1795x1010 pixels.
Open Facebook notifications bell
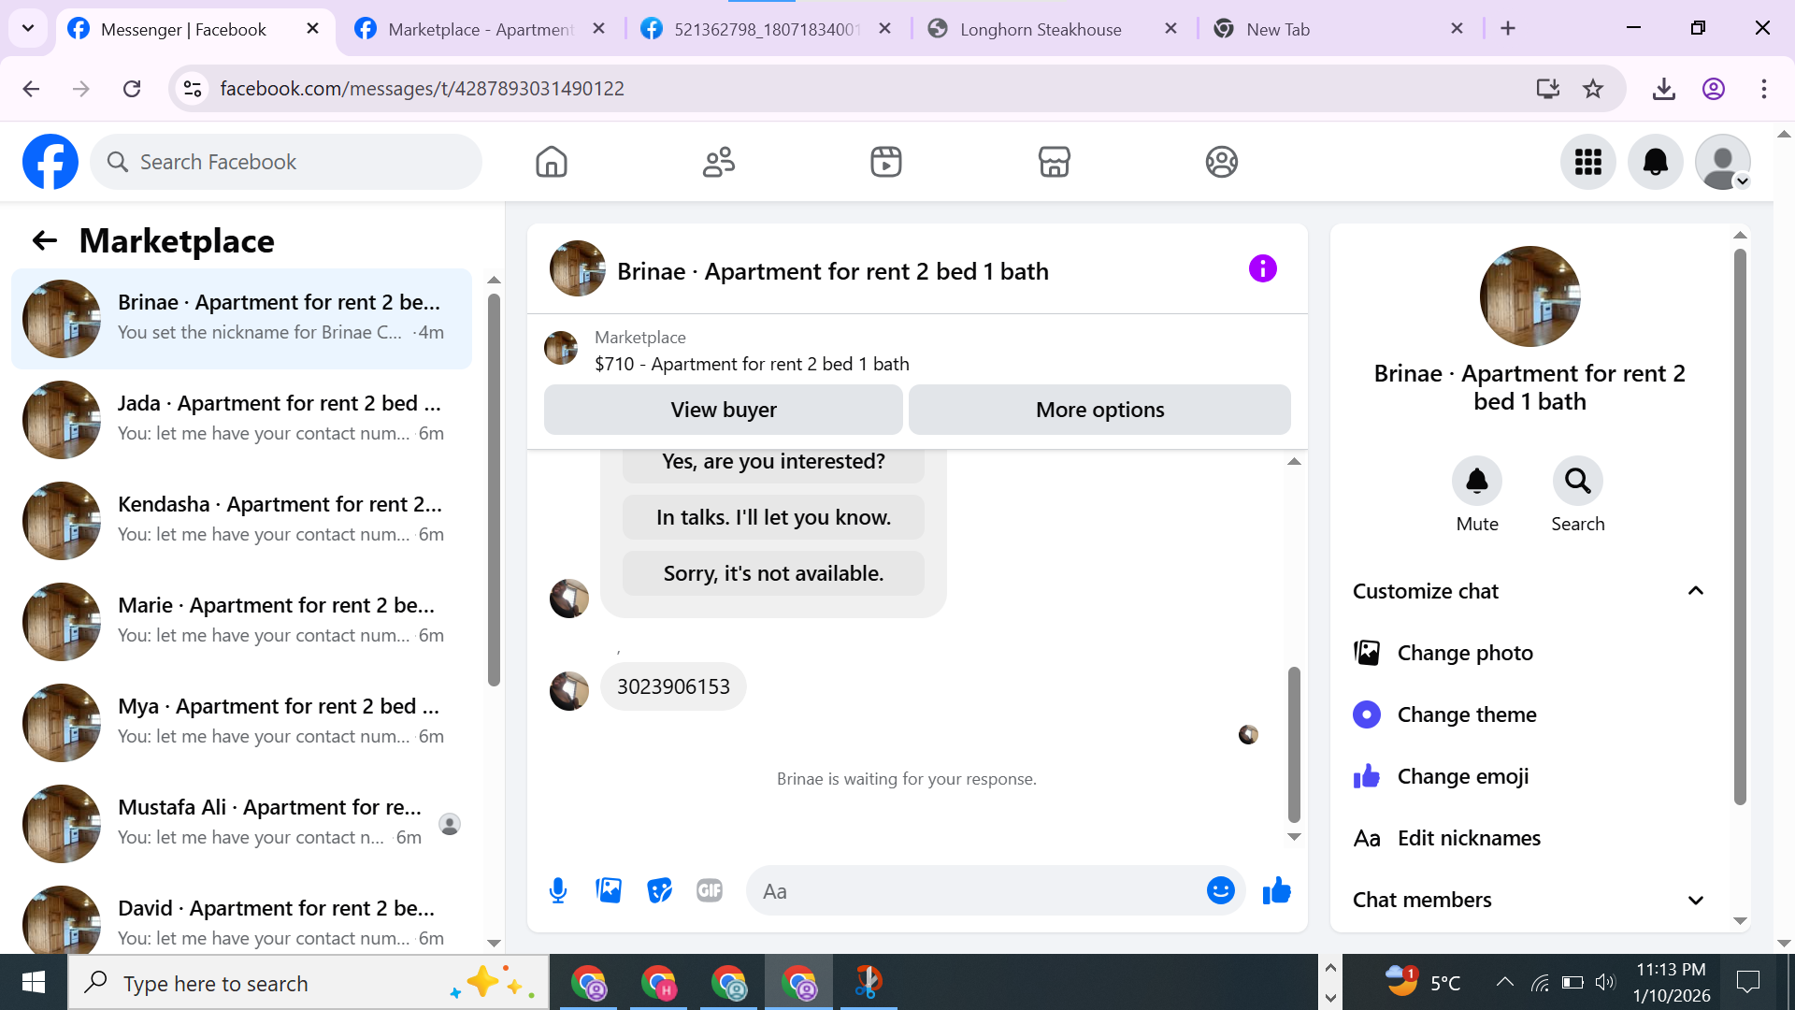1655,162
